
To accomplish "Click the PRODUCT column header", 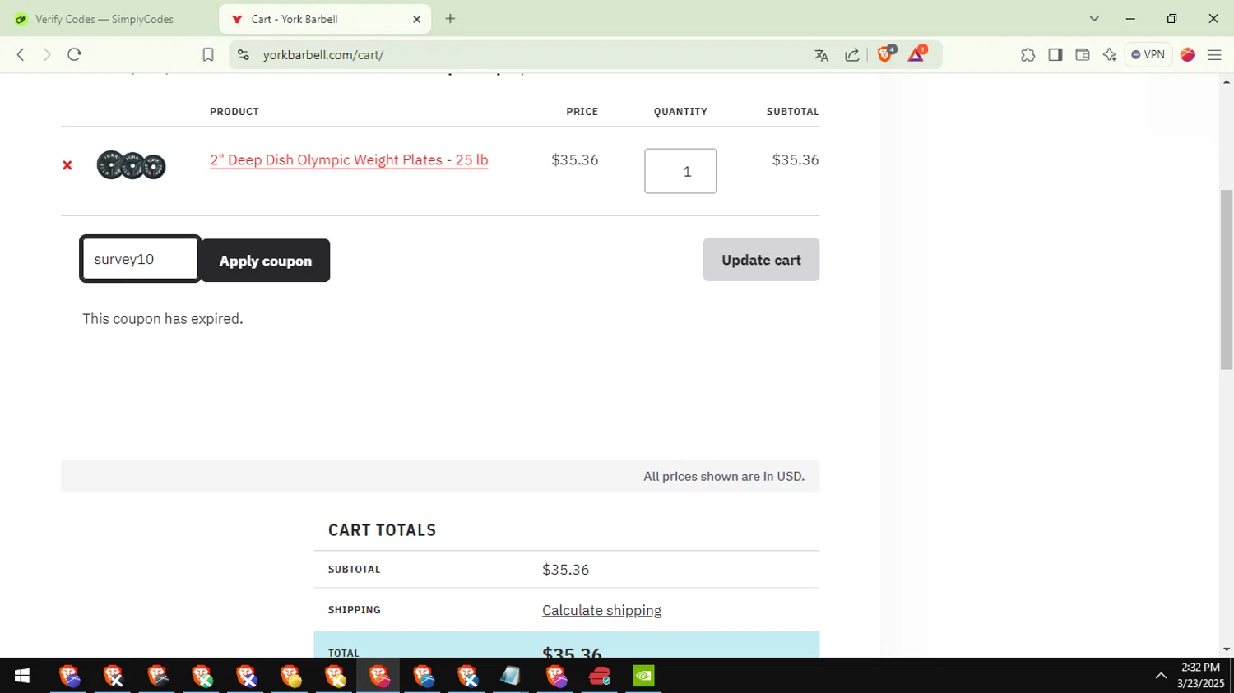I will [x=234, y=111].
